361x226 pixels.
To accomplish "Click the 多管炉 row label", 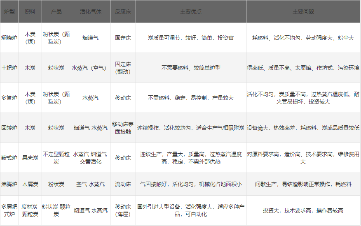I will point(9,98).
